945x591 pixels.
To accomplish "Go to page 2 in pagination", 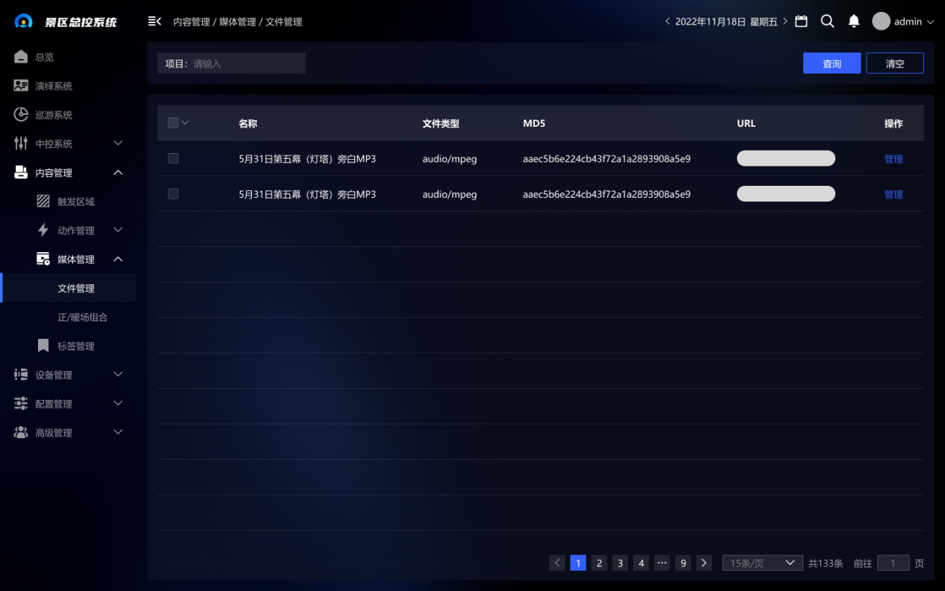I will pos(599,563).
